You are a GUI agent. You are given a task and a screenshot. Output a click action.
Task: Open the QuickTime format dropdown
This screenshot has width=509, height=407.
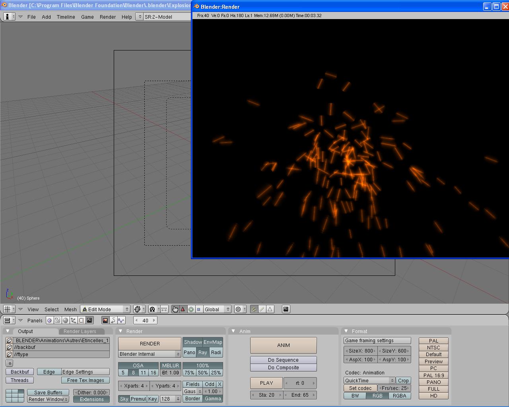coord(369,380)
